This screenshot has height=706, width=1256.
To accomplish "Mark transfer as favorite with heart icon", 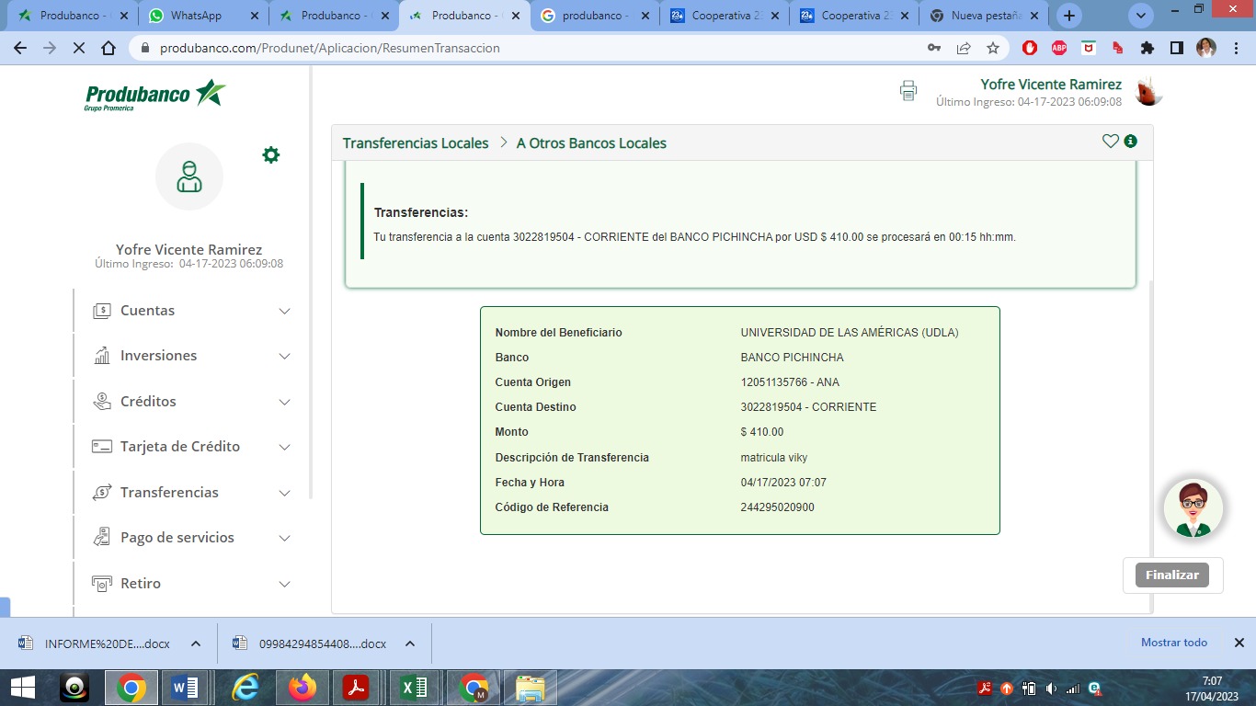I will point(1110,142).
